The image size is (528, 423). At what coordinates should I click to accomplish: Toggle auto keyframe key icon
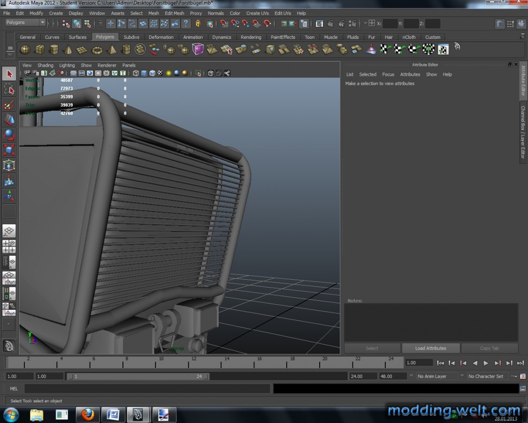coord(514,376)
